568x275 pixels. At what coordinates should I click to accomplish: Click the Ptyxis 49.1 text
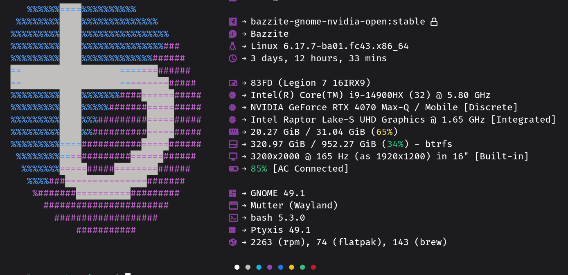[x=281, y=230]
